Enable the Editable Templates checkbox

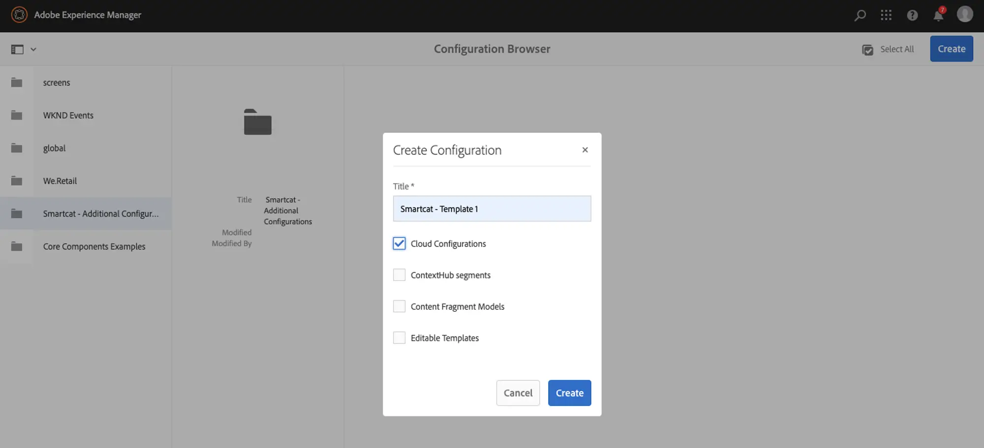(399, 338)
